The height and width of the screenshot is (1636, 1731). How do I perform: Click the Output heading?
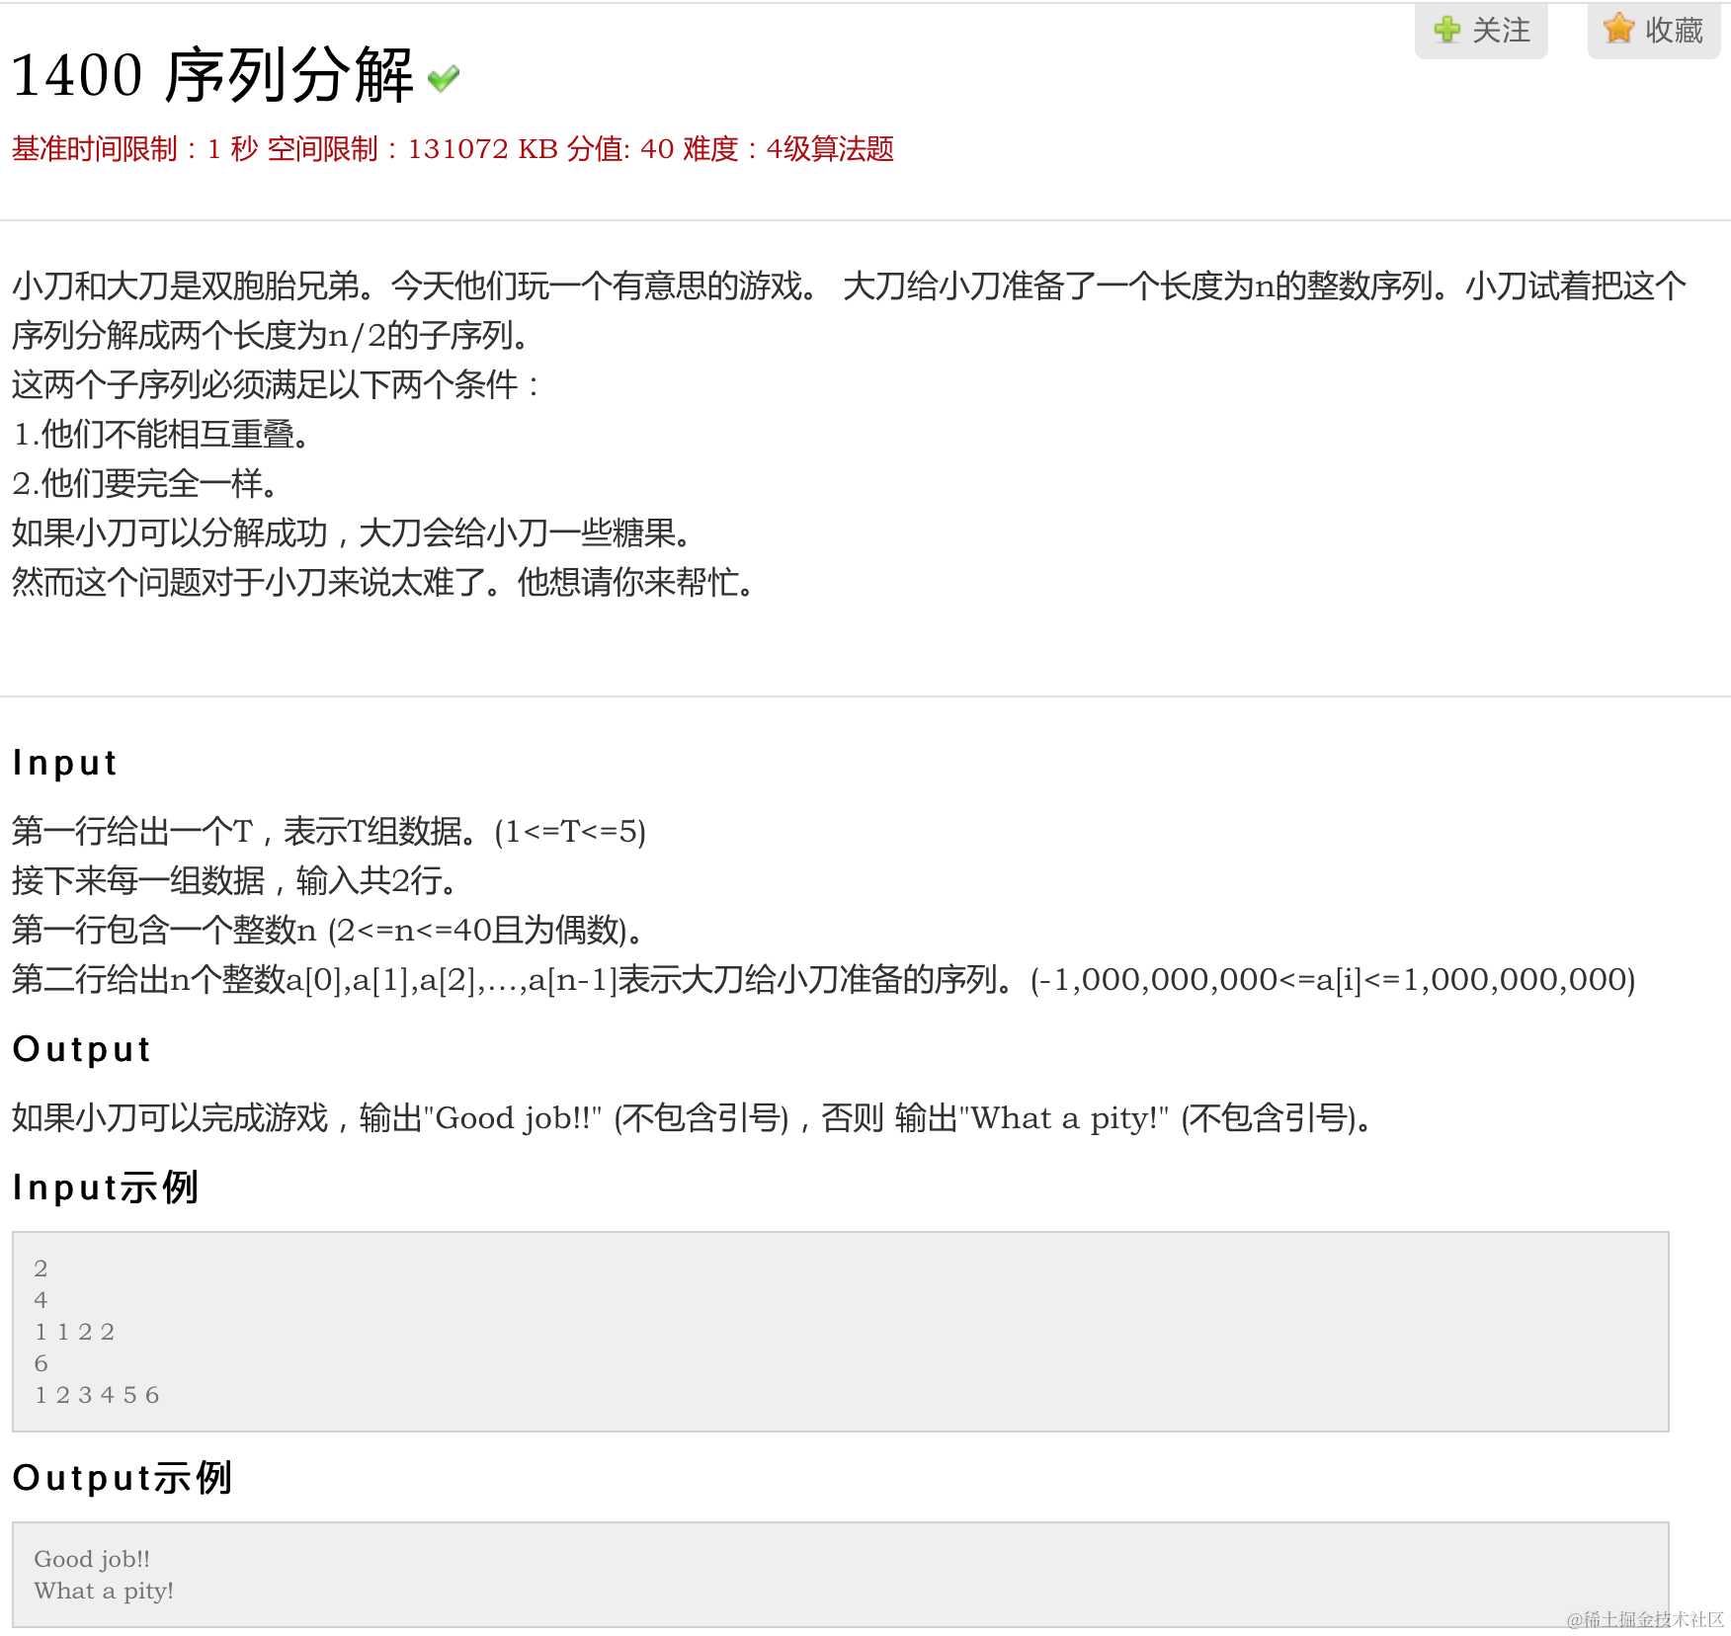click(82, 1049)
